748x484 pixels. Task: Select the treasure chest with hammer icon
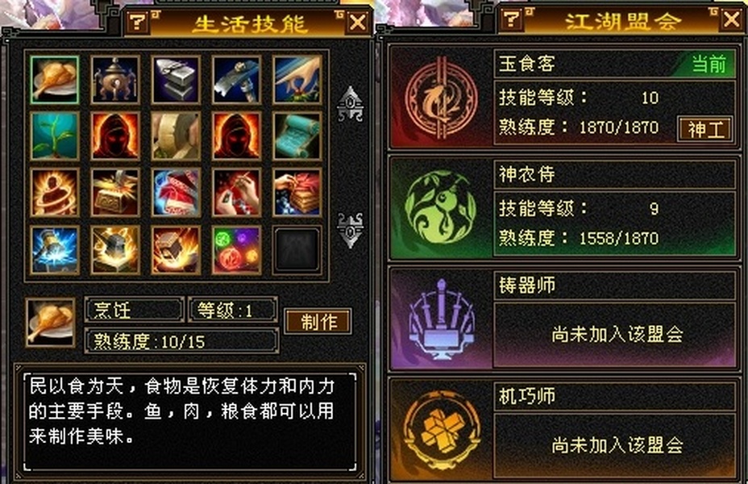[x=115, y=192]
